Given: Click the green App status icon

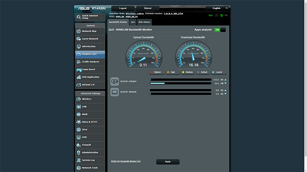Looking at the screenshot, I should pos(211,15).
